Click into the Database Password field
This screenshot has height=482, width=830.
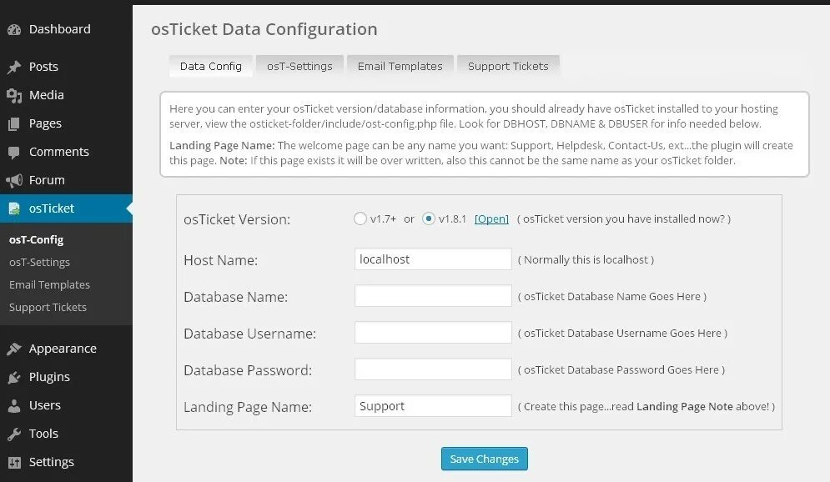pos(433,369)
